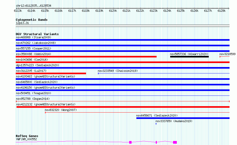237x145 pixels.
Task: Open nsv4193463 (gnomADStructuralVariants) label
Action: (46, 76)
